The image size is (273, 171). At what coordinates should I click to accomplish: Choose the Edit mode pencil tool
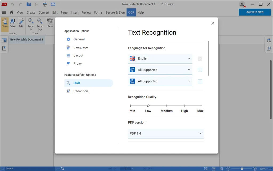(x=21, y=23)
